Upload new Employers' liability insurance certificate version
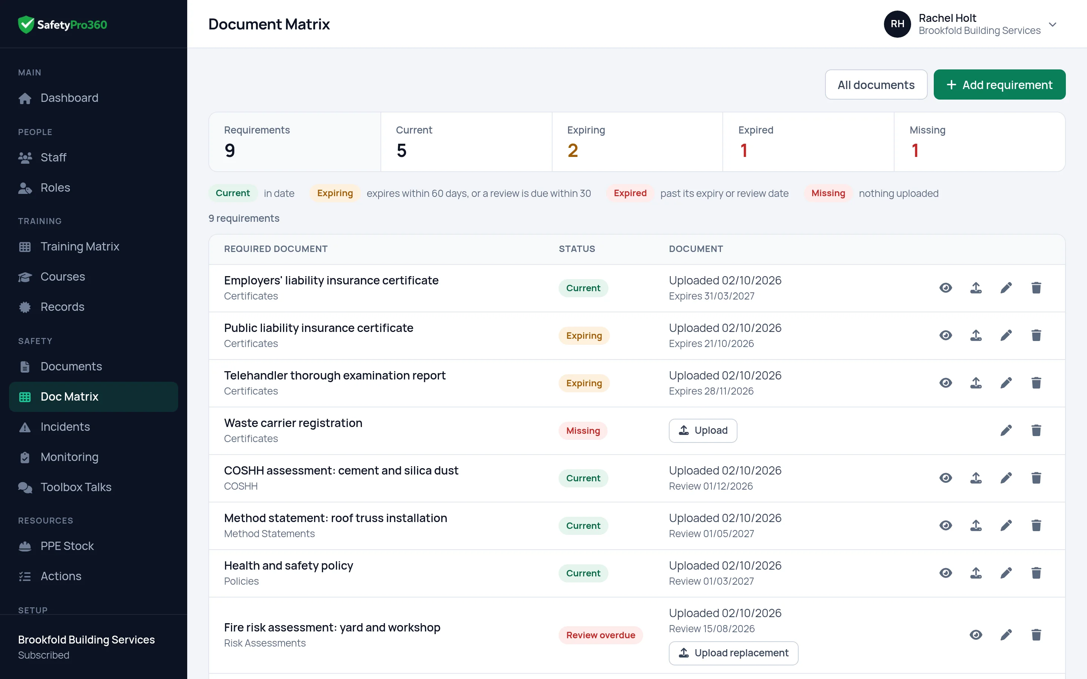The image size is (1087, 679). [x=976, y=288]
